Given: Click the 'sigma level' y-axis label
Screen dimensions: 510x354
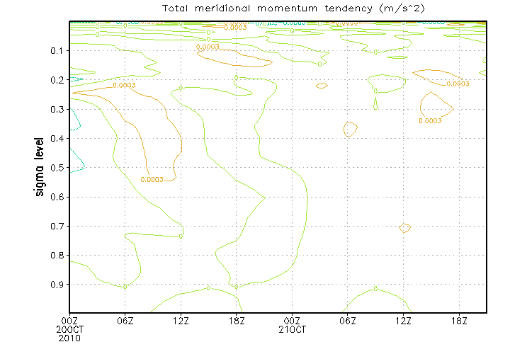Looking at the screenshot, I should (39, 167).
